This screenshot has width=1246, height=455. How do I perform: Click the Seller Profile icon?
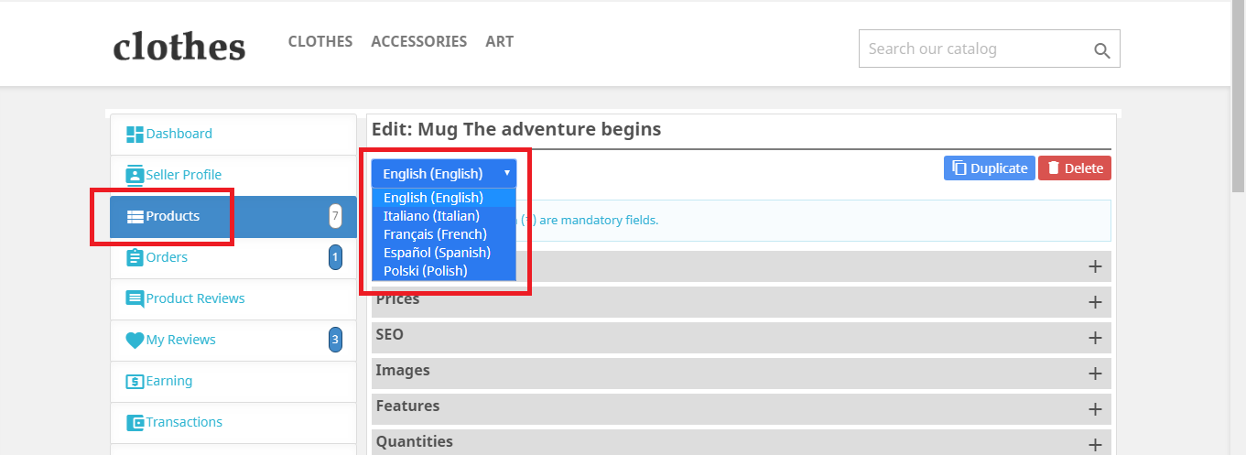coord(135,175)
